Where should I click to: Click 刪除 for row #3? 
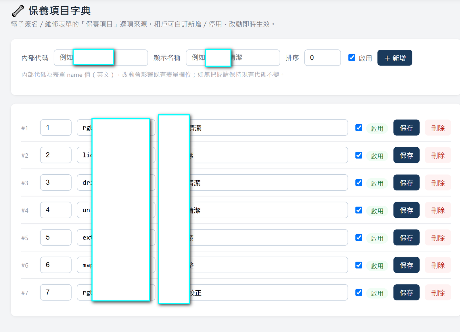click(x=438, y=183)
